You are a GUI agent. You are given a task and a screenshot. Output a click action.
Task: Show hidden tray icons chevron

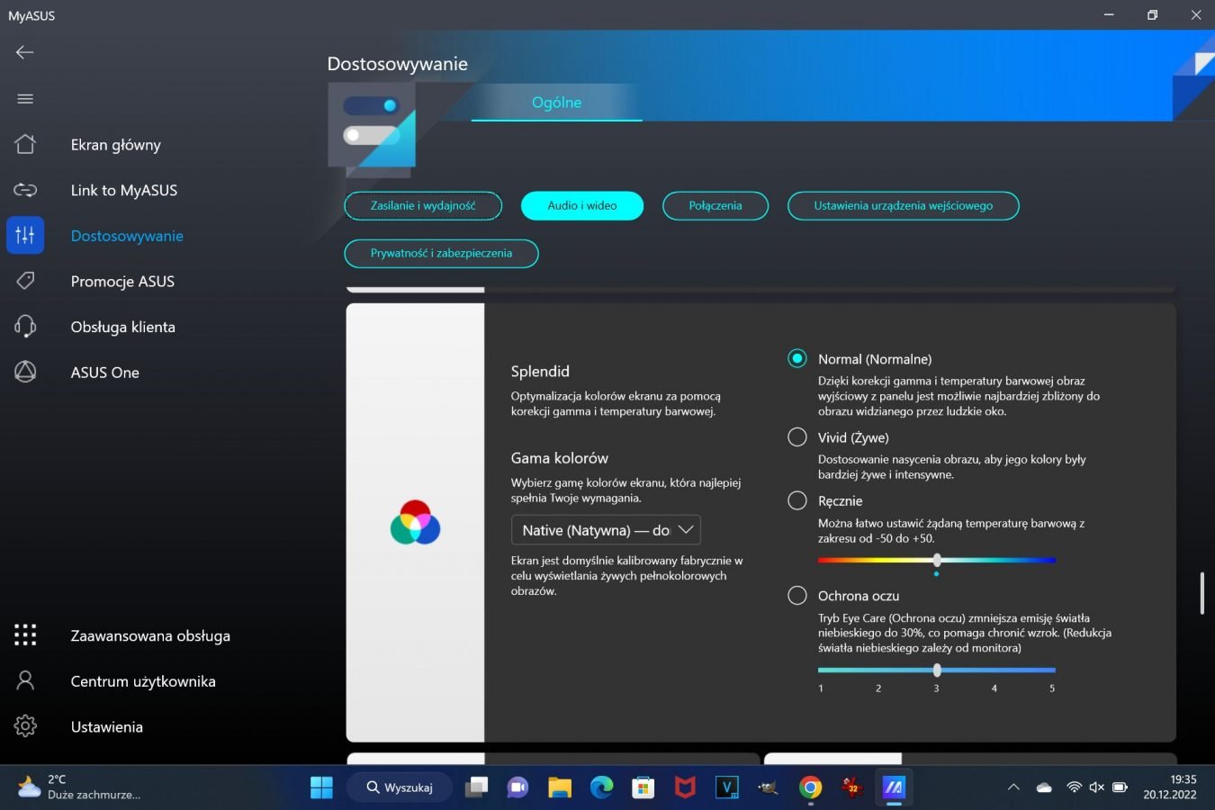1013,787
